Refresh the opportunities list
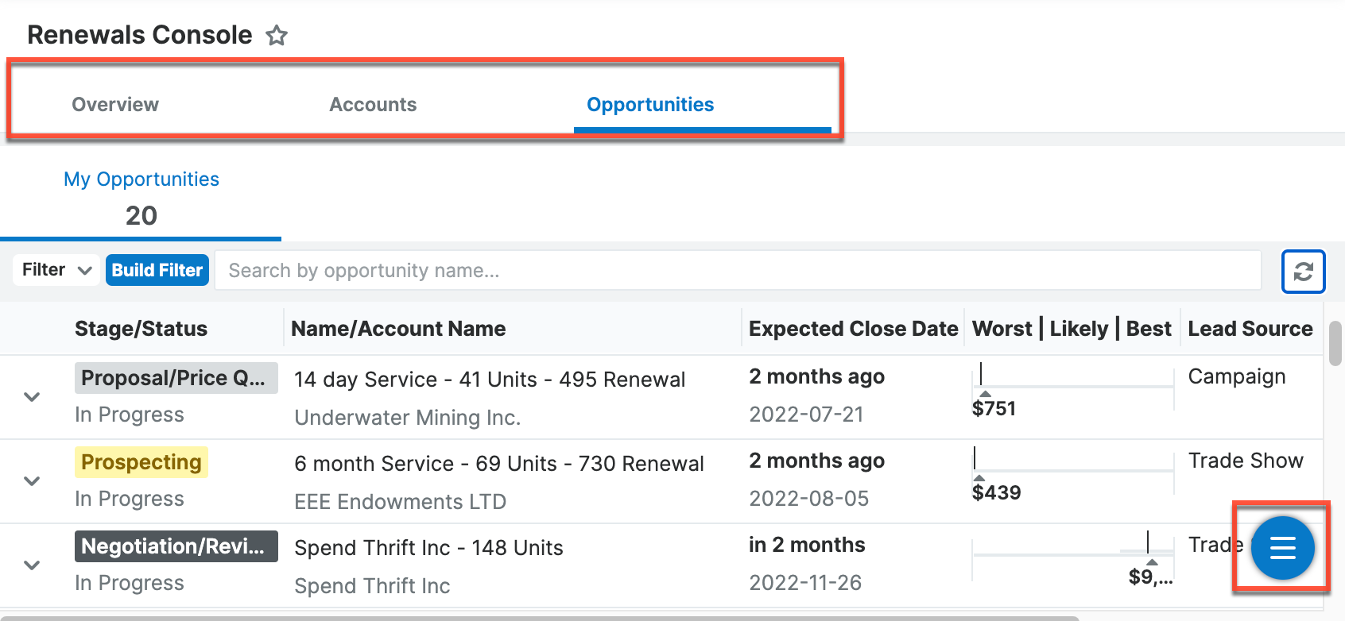This screenshot has width=1345, height=621. tap(1303, 272)
